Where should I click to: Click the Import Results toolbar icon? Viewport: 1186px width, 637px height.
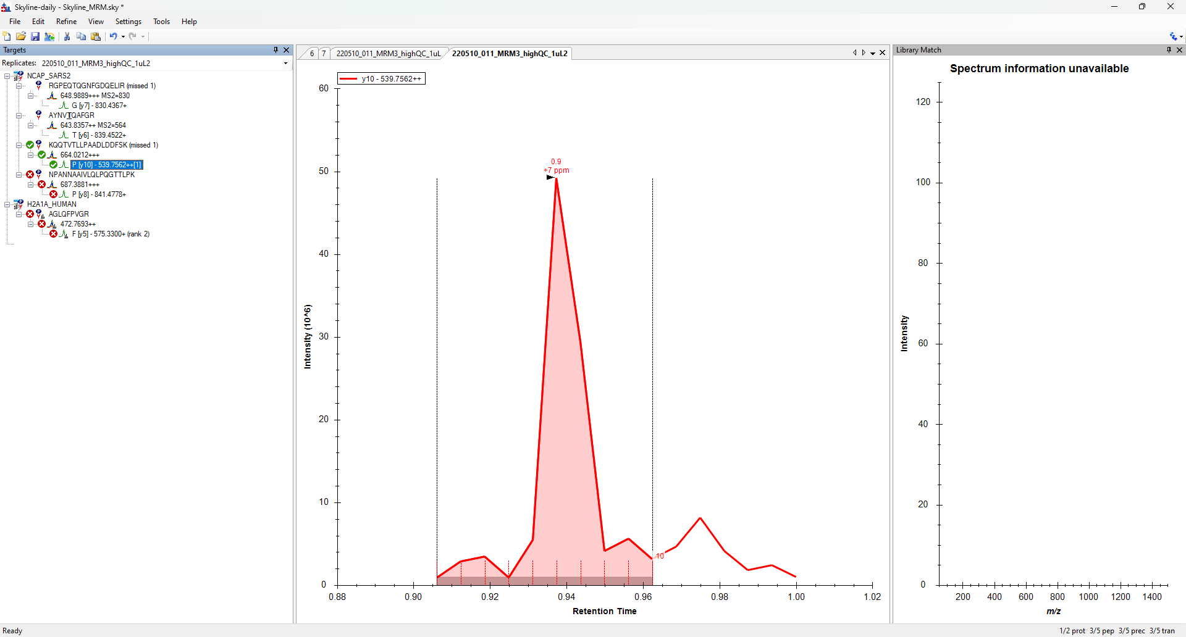tap(49, 36)
